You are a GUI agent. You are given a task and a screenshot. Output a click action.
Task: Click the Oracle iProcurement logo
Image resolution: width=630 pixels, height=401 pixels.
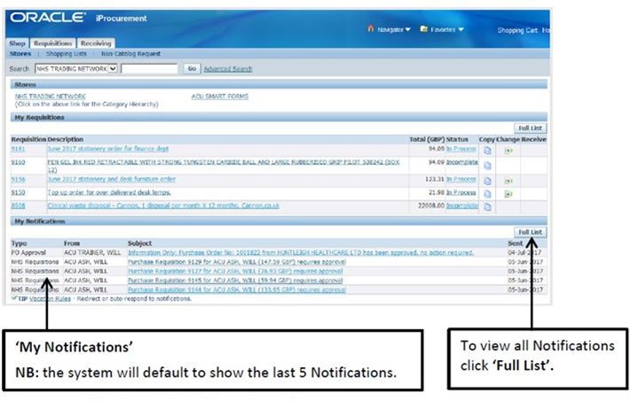pos(79,18)
